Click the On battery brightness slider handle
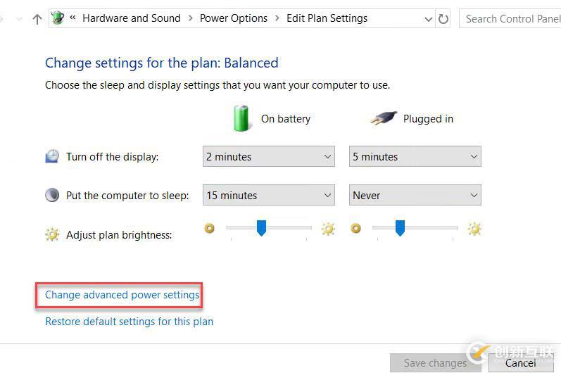This screenshot has width=561, height=373. coord(262,228)
